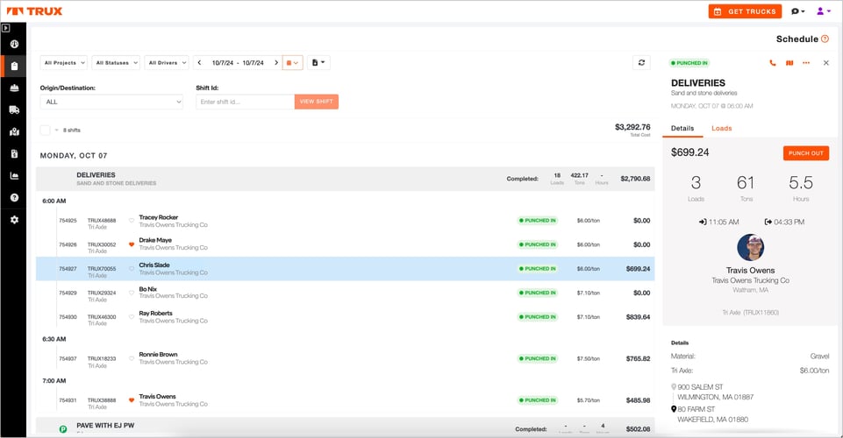Select the Bo Nix shift row

point(345,293)
